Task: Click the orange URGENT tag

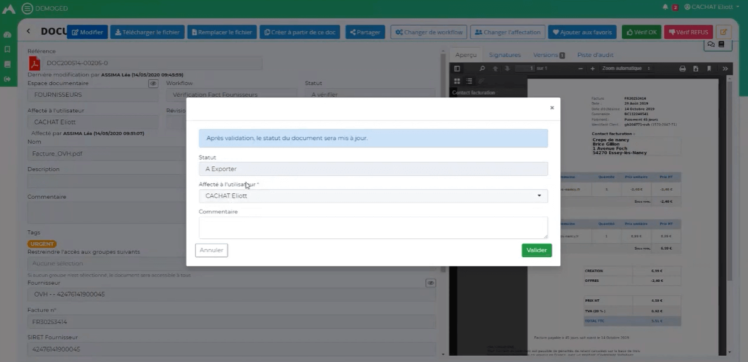Action: 42,244
